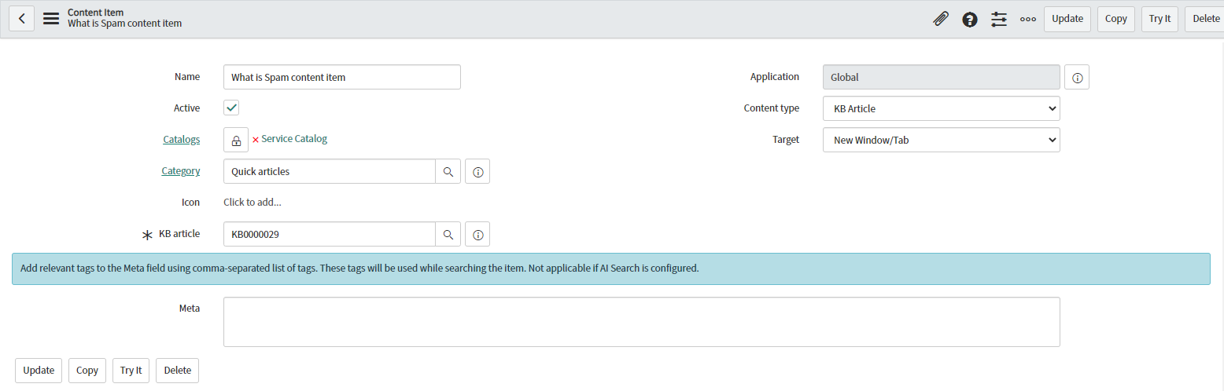Click the personalize form sliders icon
This screenshot has height=391, width=1224.
pyautogui.click(x=999, y=19)
